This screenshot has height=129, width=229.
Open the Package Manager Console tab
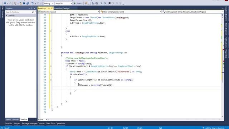point(33,123)
